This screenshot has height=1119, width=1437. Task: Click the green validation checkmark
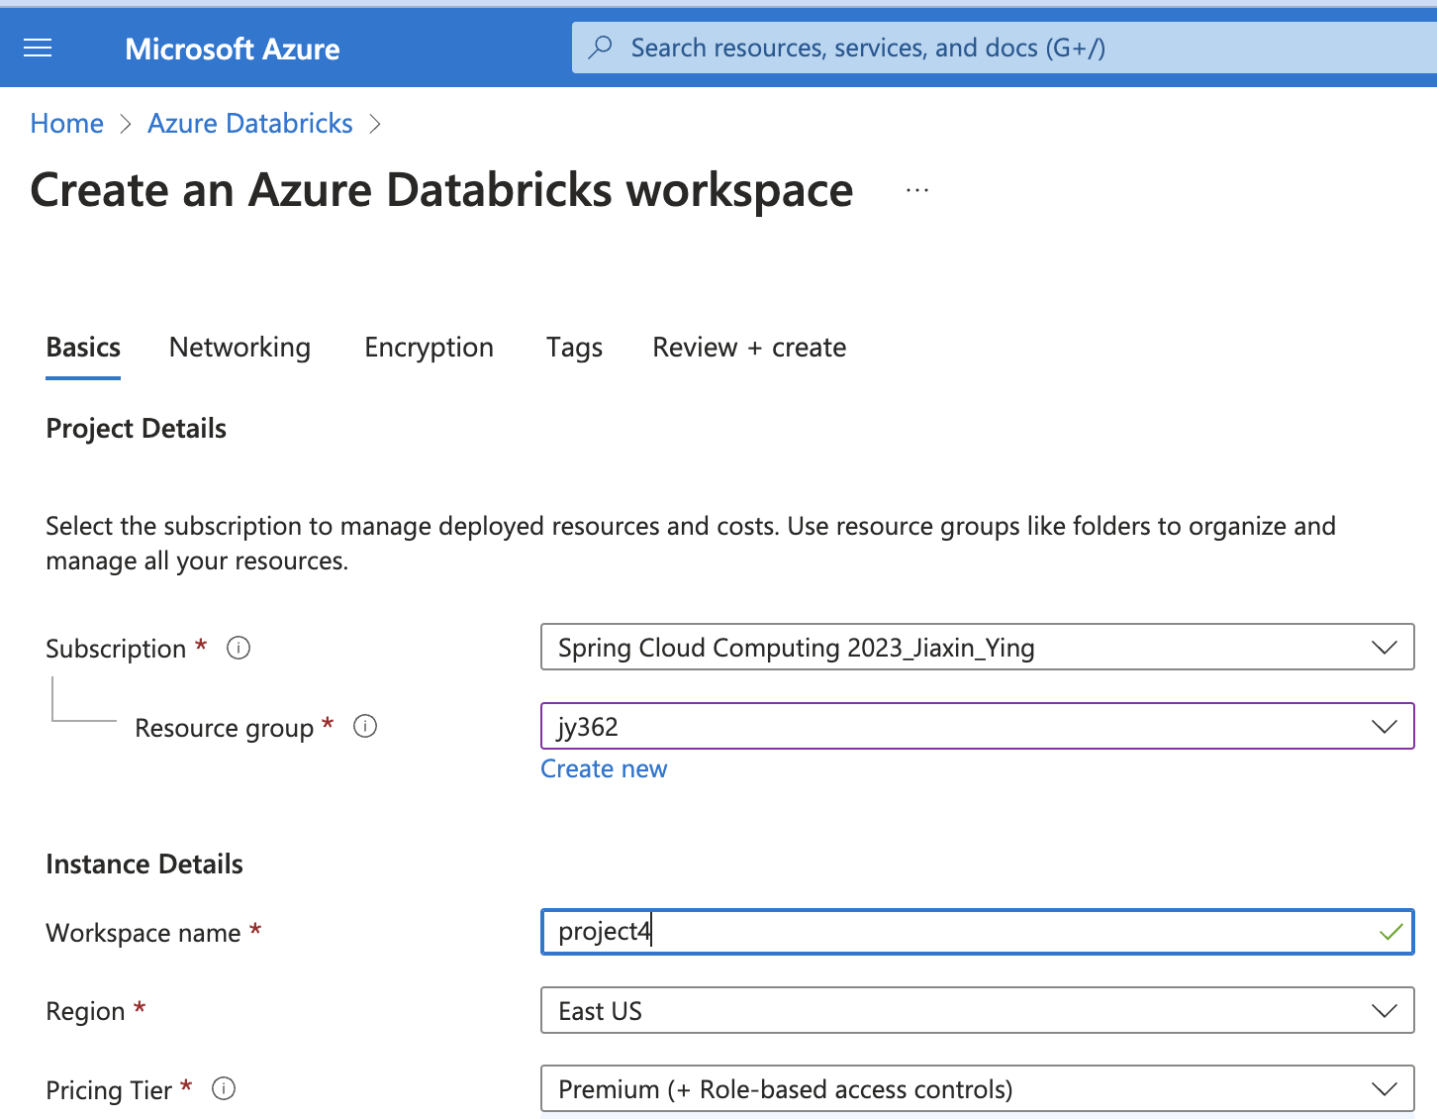[1390, 932]
